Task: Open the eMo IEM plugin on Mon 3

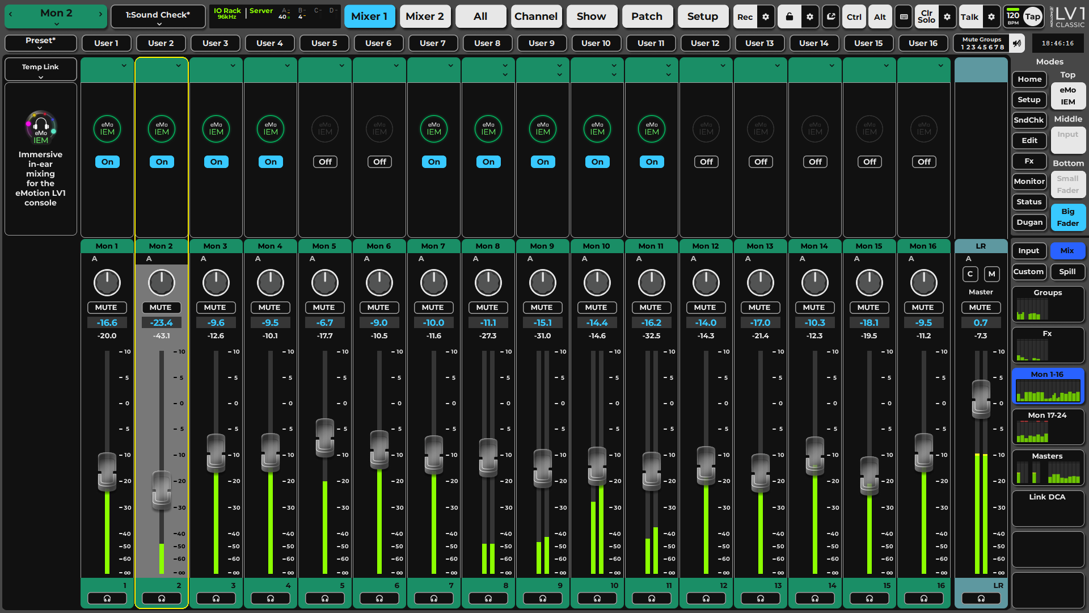Action: [216, 129]
